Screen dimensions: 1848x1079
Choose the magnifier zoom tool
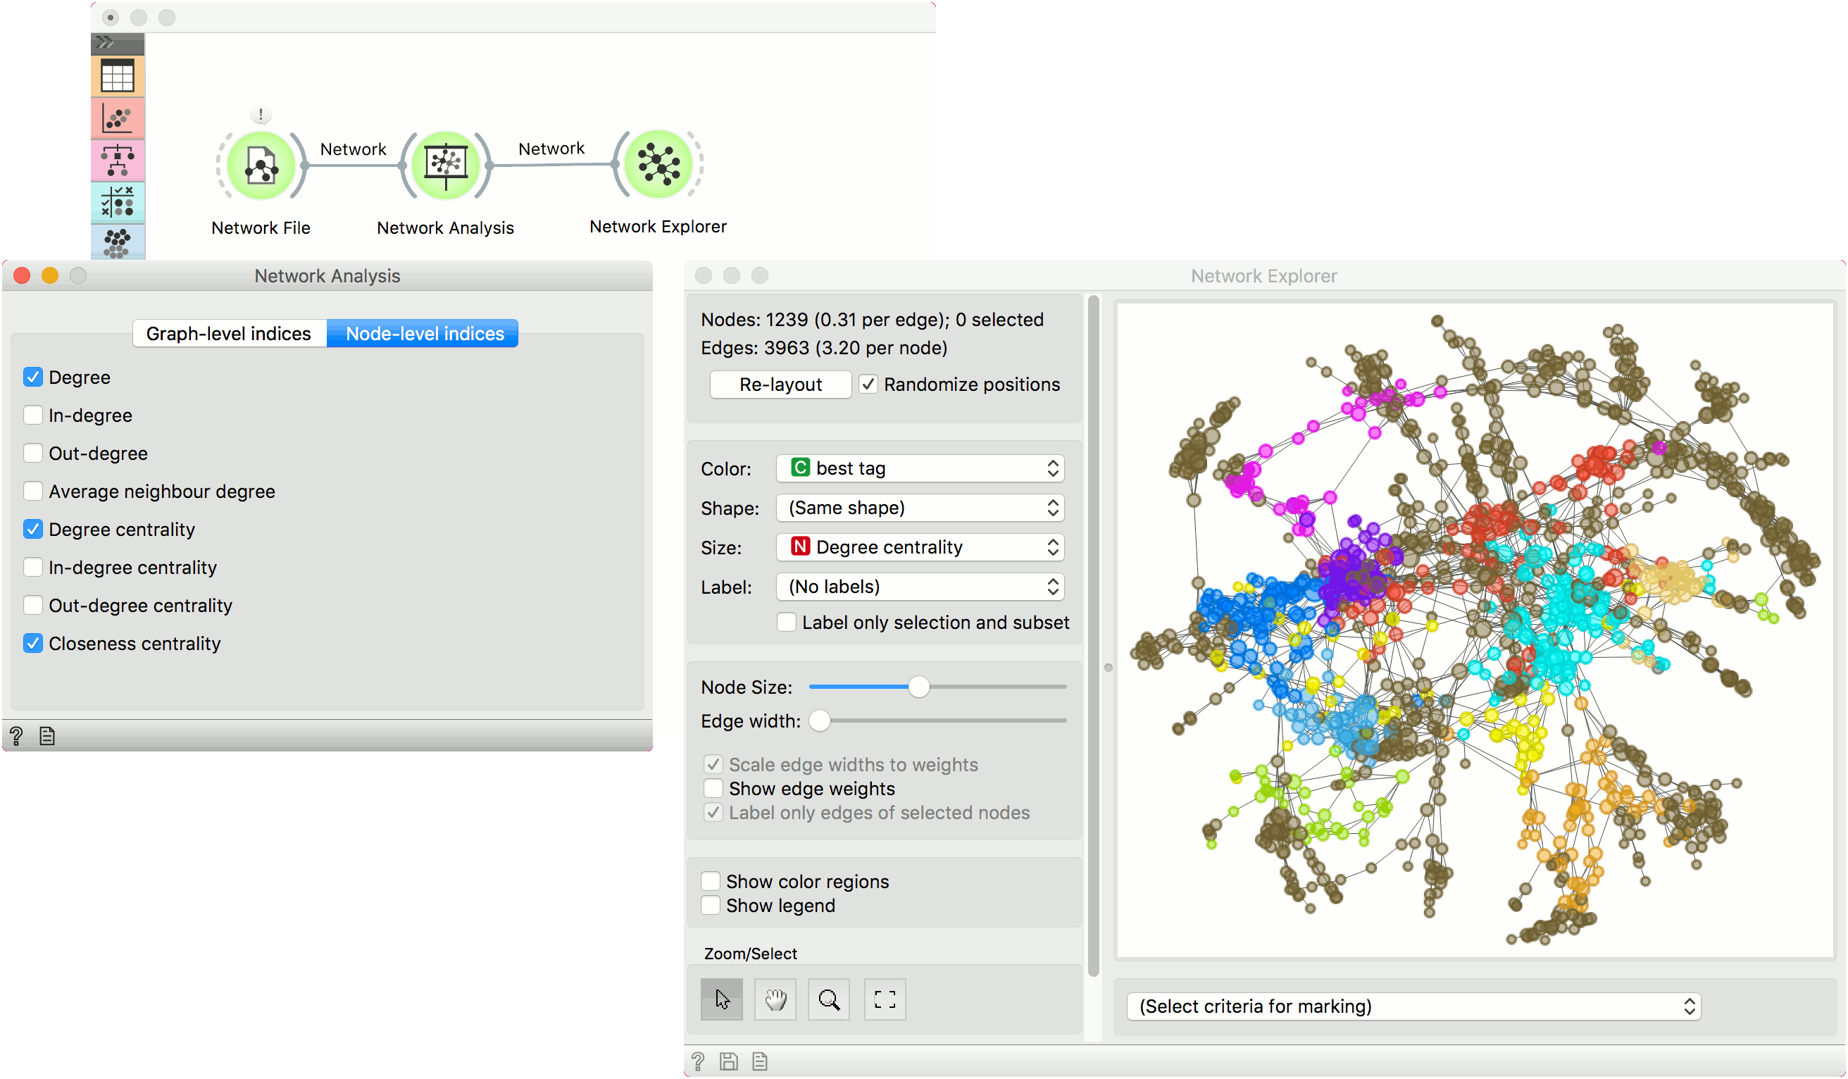(829, 999)
